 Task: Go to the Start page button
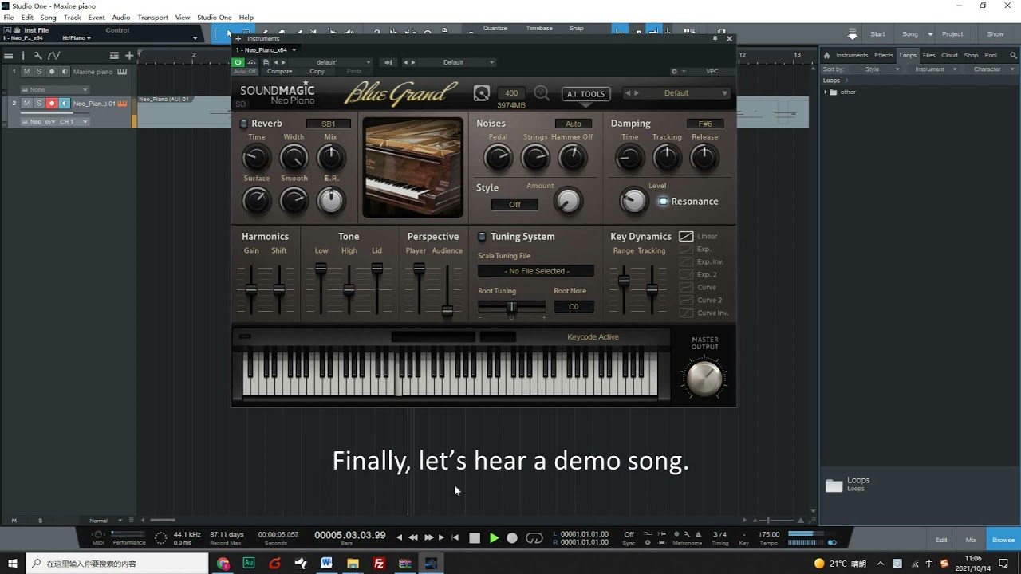[x=877, y=34]
